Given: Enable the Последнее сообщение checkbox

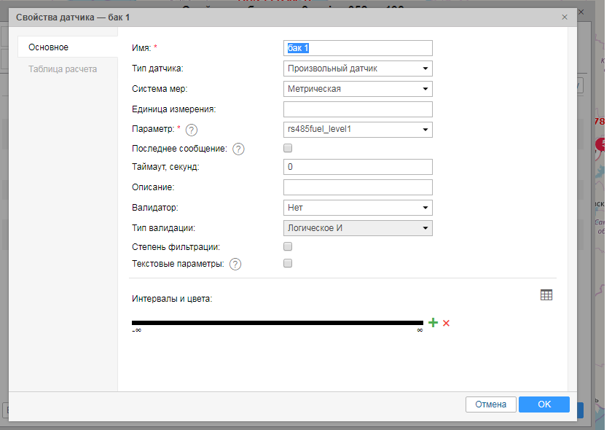Looking at the screenshot, I should (x=288, y=148).
